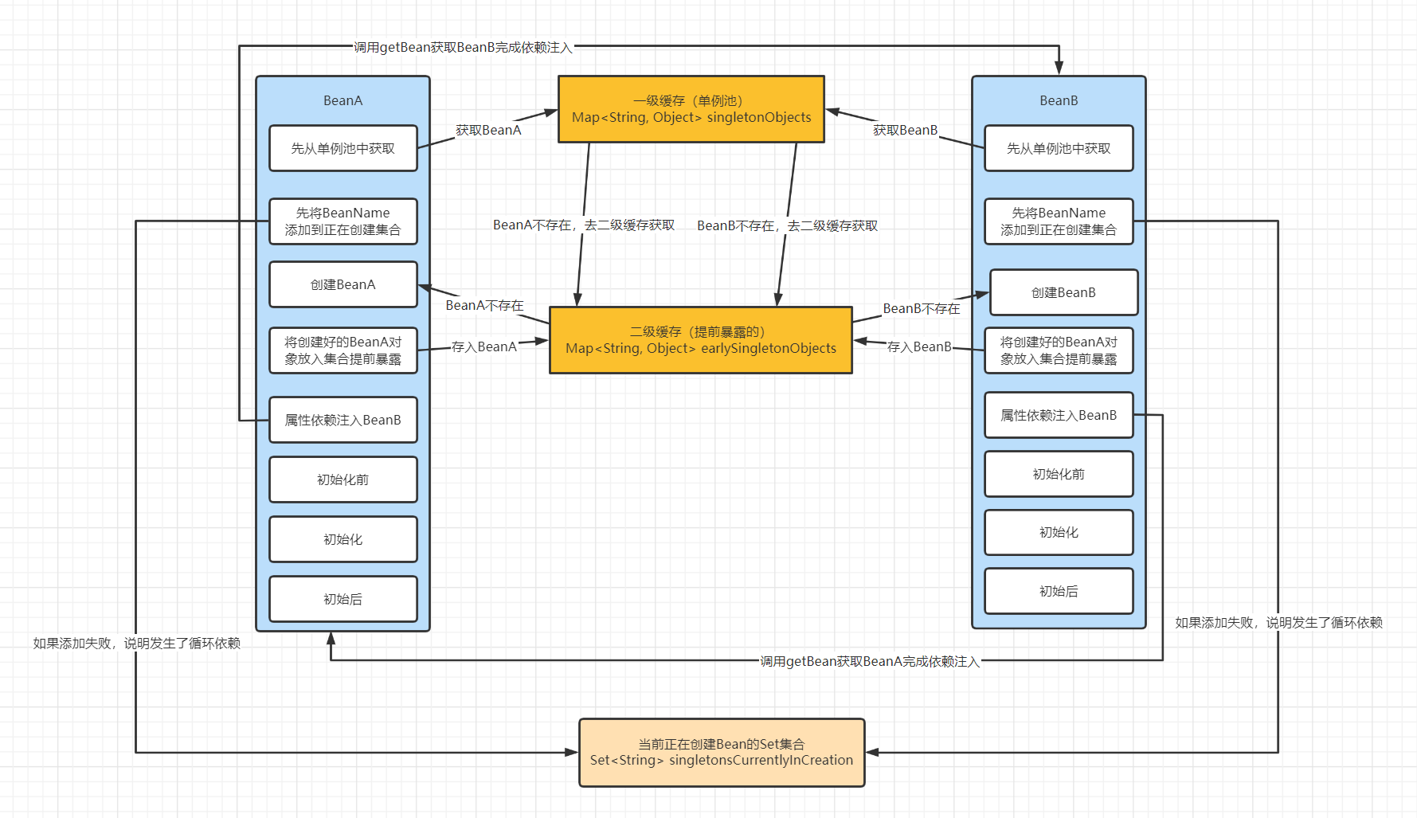
Task: Select BeanA's 初始化前 box
Action: tap(343, 479)
